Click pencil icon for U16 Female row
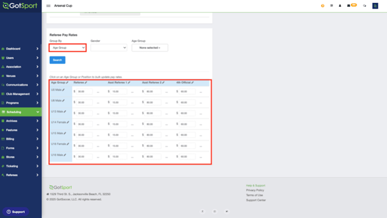The height and width of the screenshot is (218, 387). tap(68, 144)
